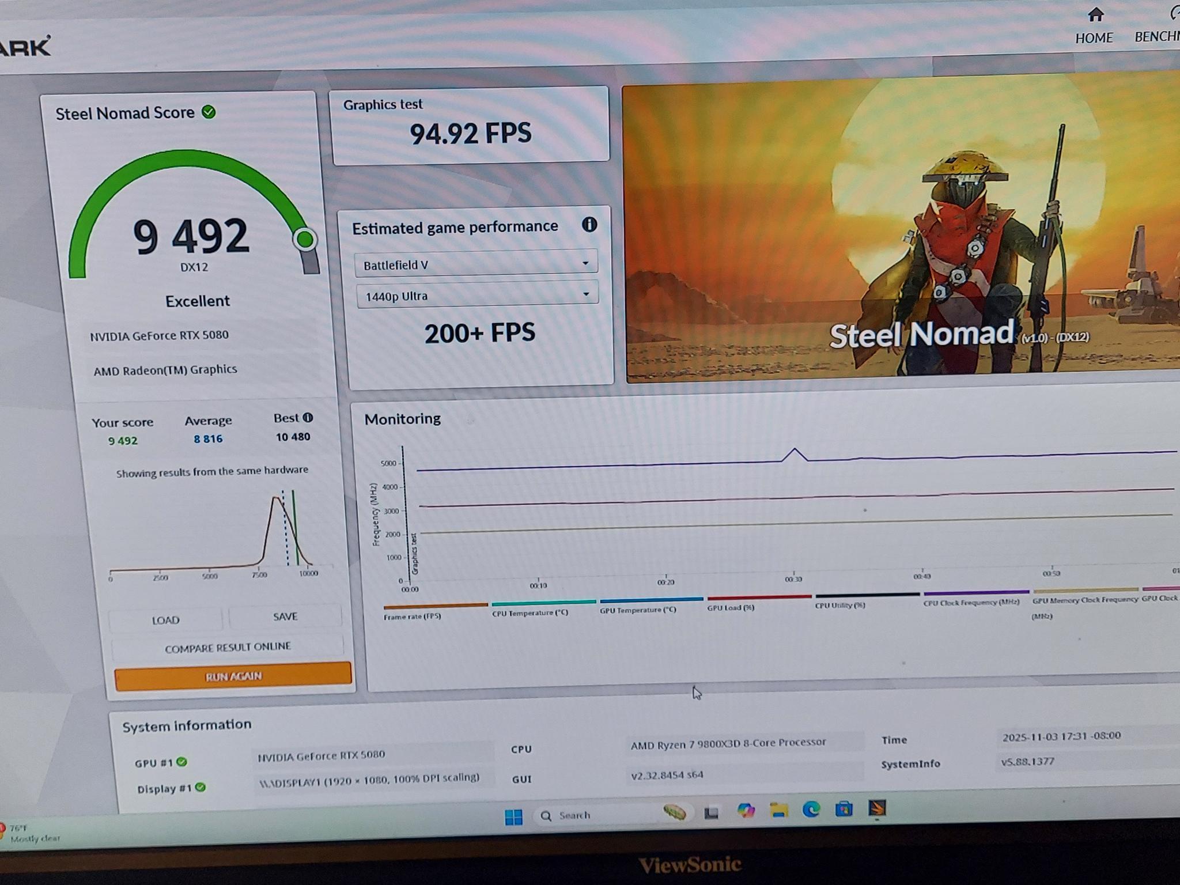Click the green checkmark beside Steel Nomad Score
The height and width of the screenshot is (885, 1180).
point(209,113)
